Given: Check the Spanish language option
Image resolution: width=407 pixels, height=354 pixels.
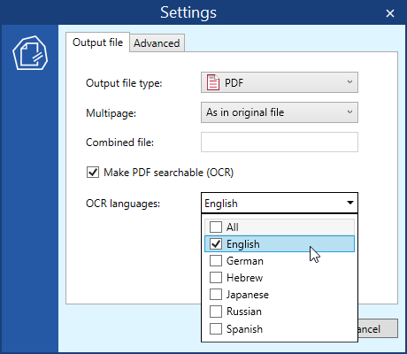Looking at the screenshot, I should pyautogui.click(x=216, y=329).
